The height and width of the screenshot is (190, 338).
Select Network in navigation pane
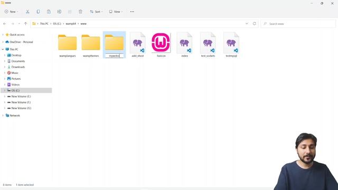point(14,116)
